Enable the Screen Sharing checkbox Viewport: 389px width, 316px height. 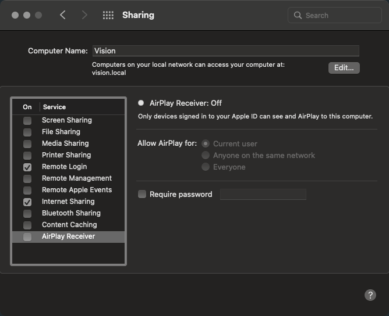(27, 120)
